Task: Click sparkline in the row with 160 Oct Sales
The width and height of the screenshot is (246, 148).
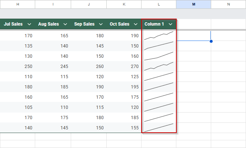Action: point(159,56)
